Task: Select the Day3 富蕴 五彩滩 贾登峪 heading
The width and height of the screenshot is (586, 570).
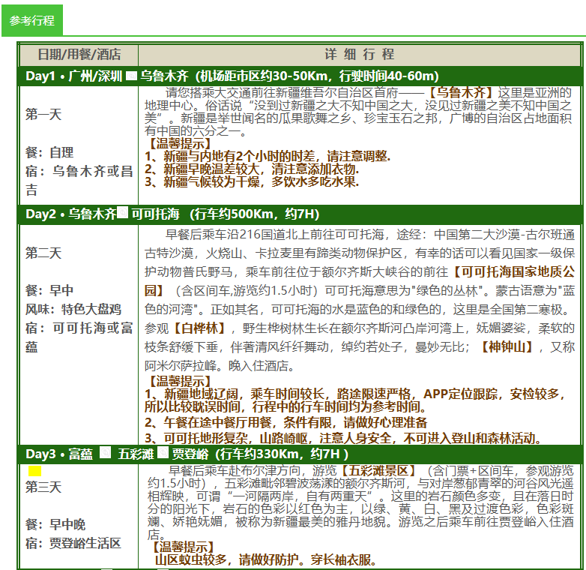Action: click(x=300, y=454)
